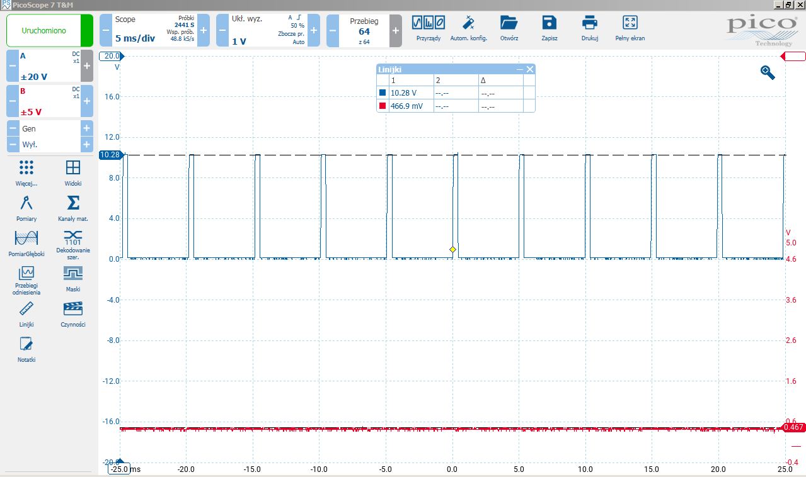
Task: Click the zoom magnifier on graph
Action: pos(768,72)
